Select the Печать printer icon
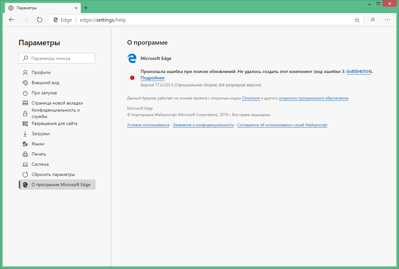399x269 pixels. pos(25,154)
